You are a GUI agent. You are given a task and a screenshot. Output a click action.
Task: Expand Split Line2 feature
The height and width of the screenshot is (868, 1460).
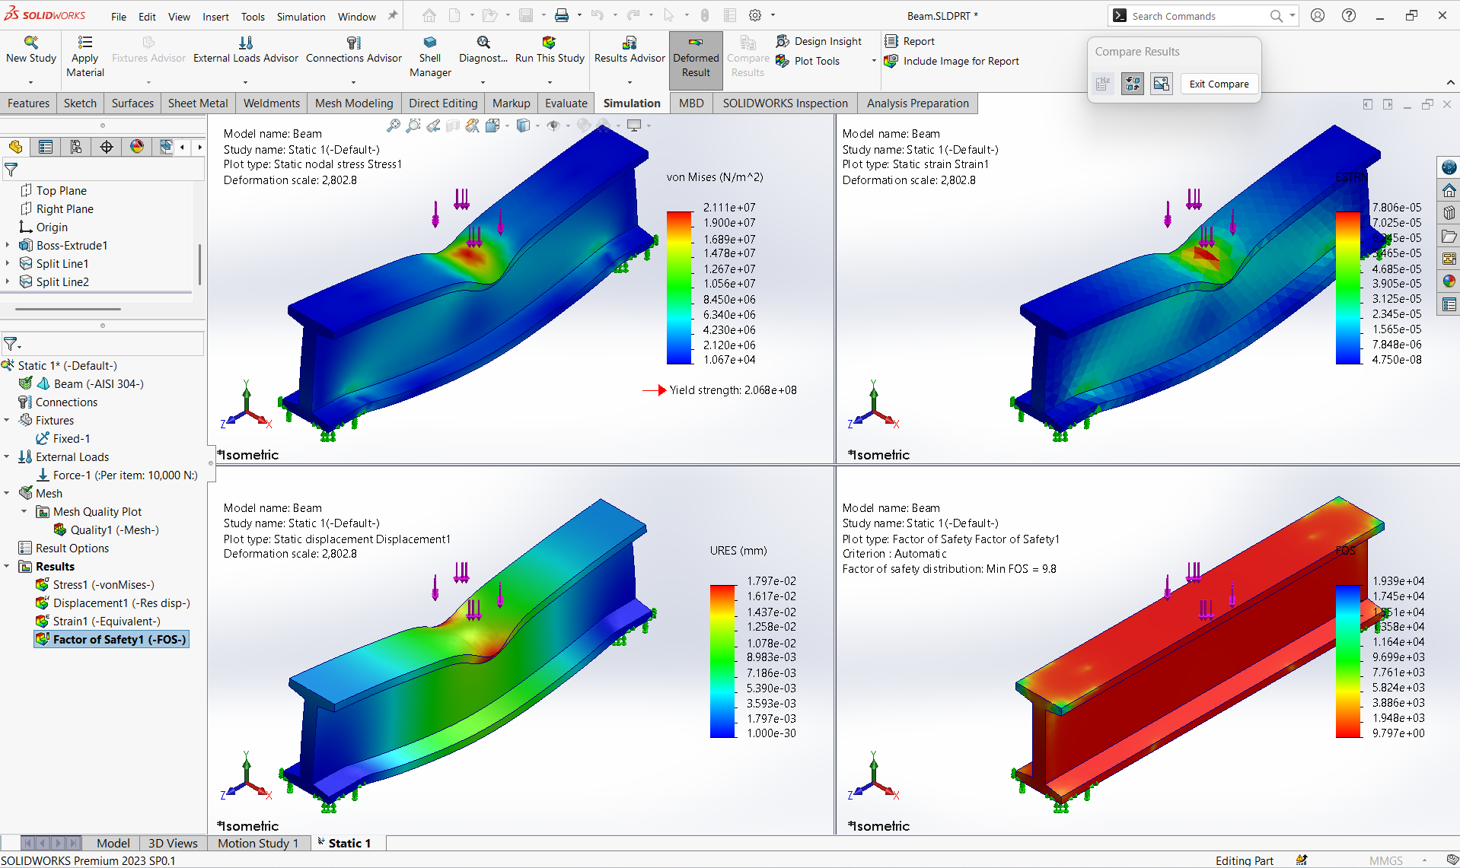click(x=8, y=281)
